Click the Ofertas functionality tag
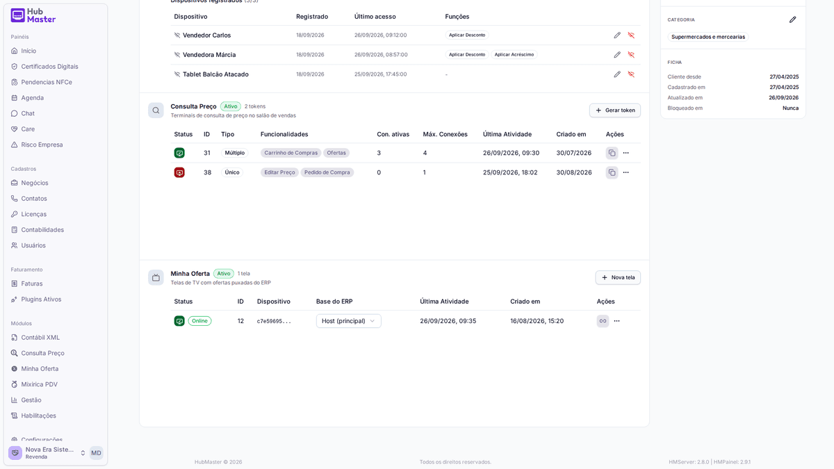 pyautogui.click(x=336, y=153)
